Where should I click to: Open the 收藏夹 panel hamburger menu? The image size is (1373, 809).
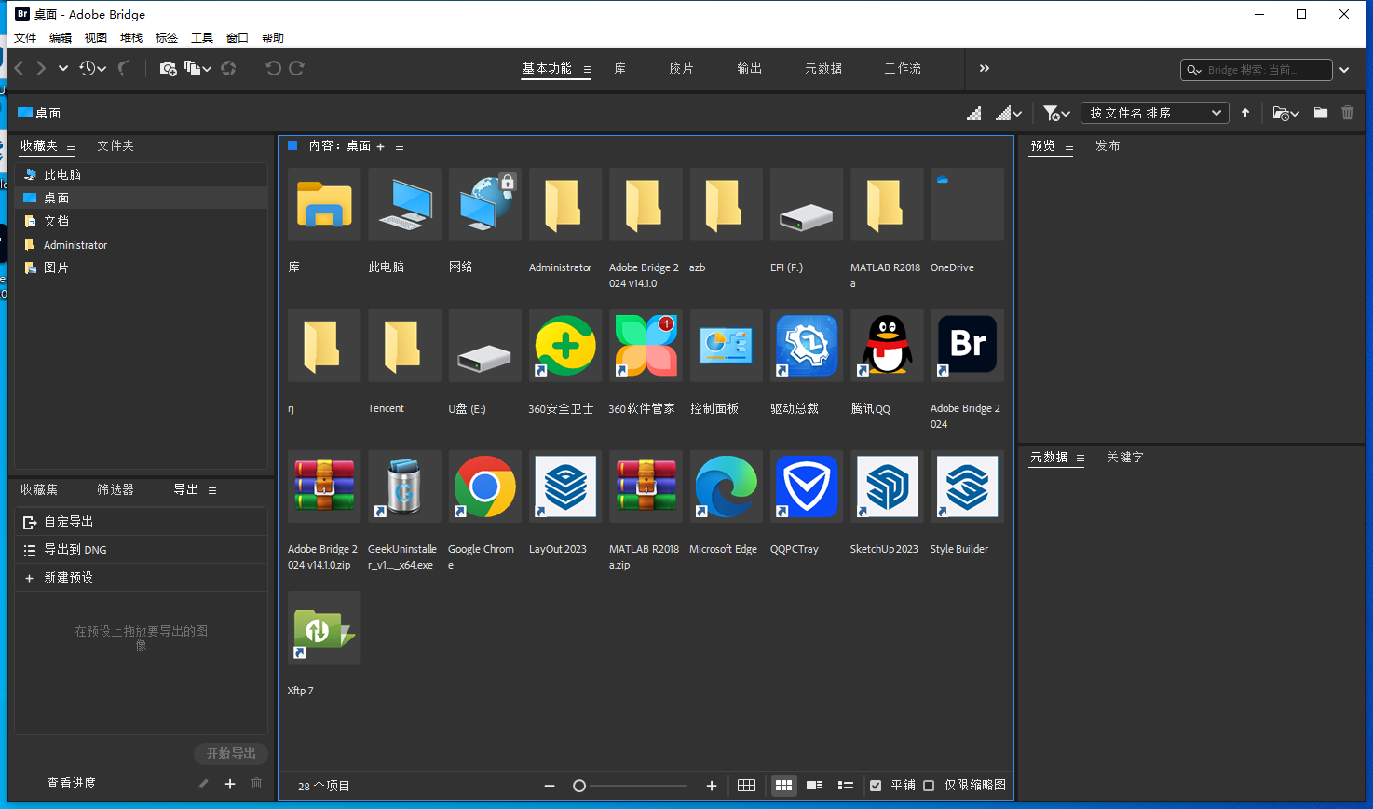pyautogui.click(x=70, y=146)
